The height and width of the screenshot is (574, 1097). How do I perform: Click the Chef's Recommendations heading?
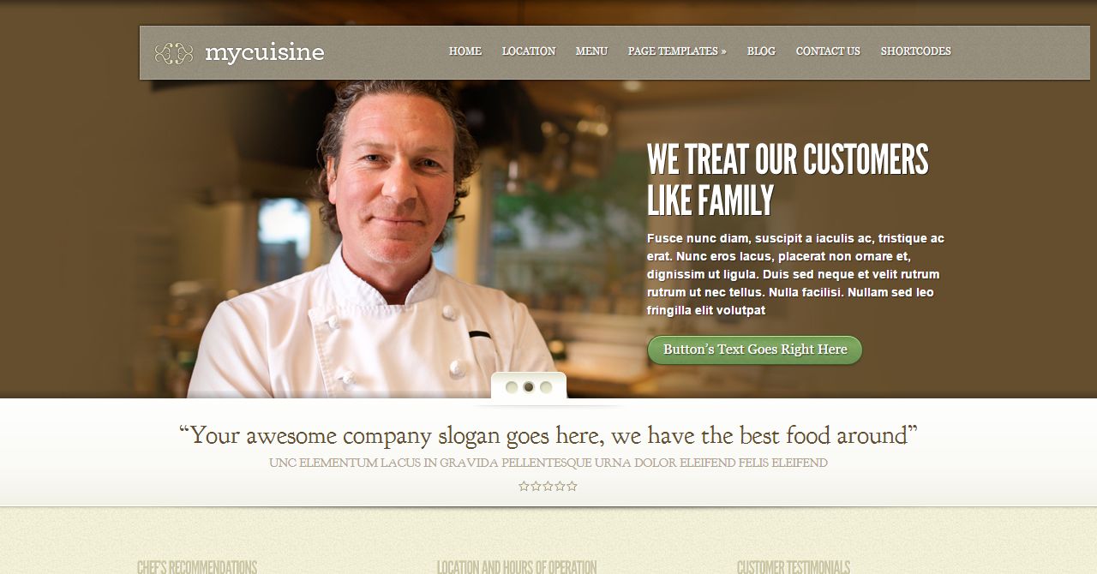click(197, 567)
